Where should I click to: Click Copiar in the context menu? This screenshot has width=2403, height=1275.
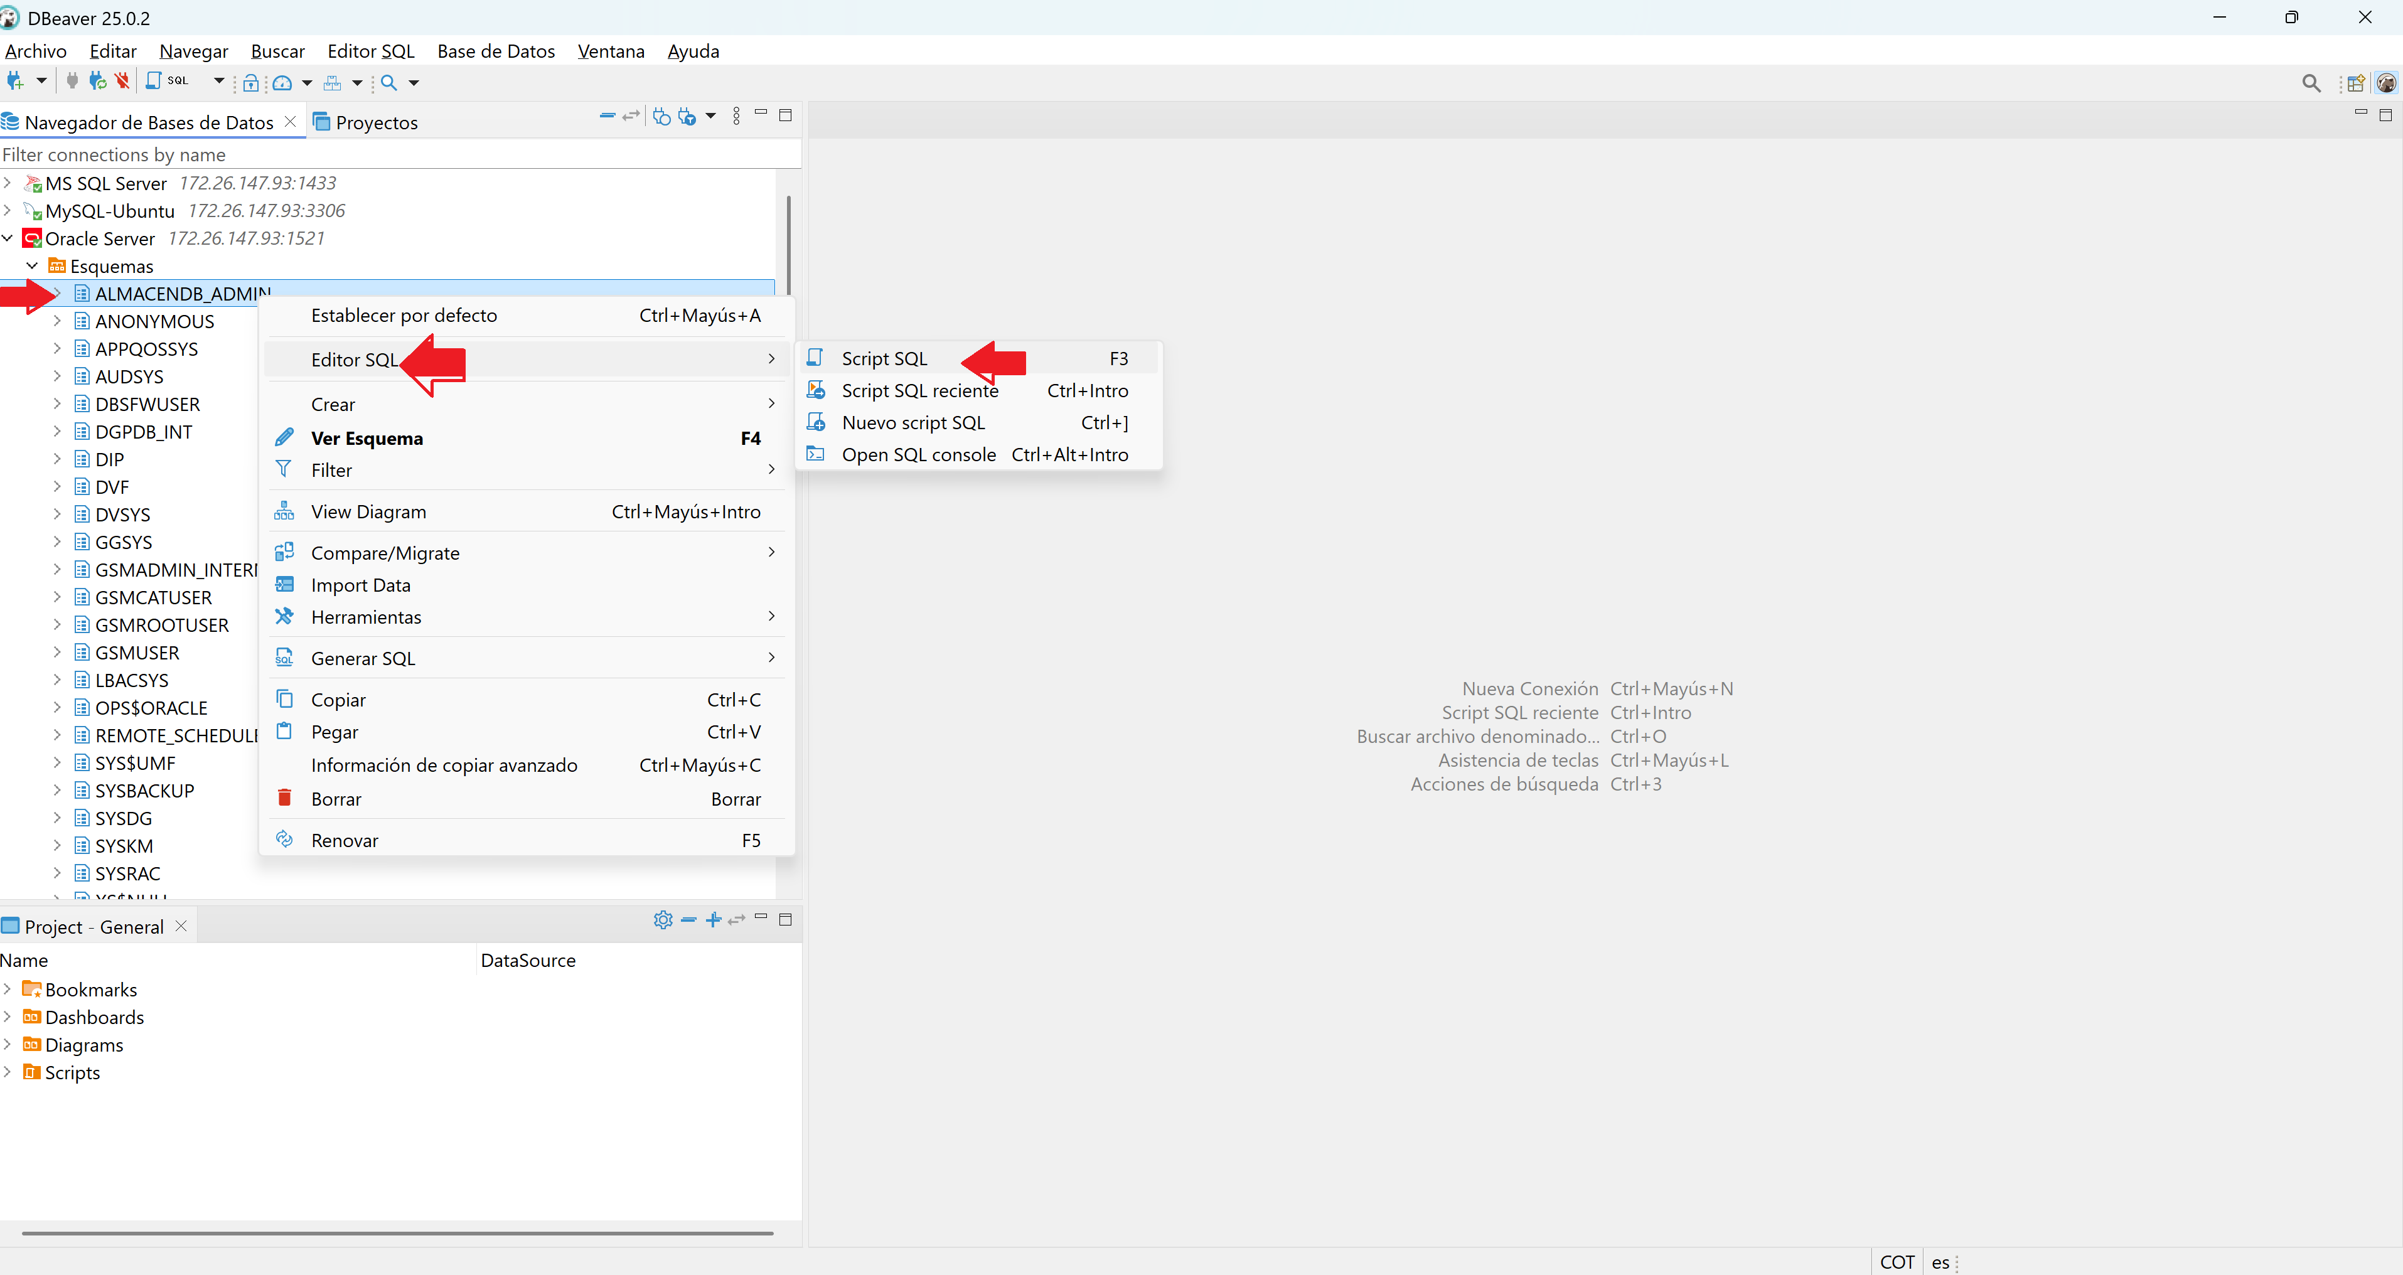click(527, 700)
